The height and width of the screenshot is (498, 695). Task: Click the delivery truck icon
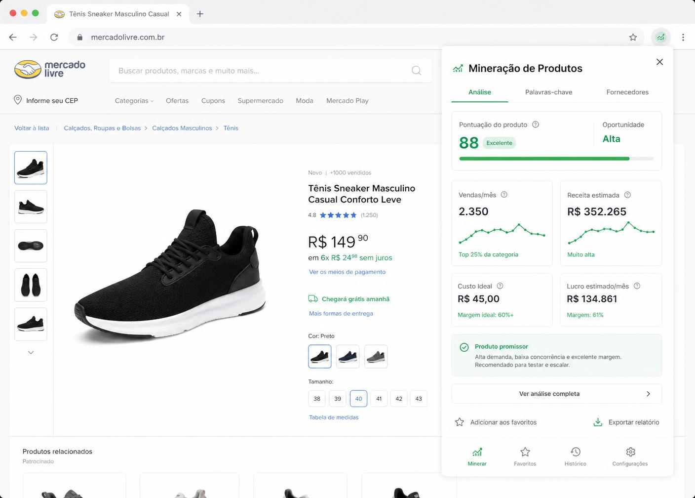(x=313, y=299)
